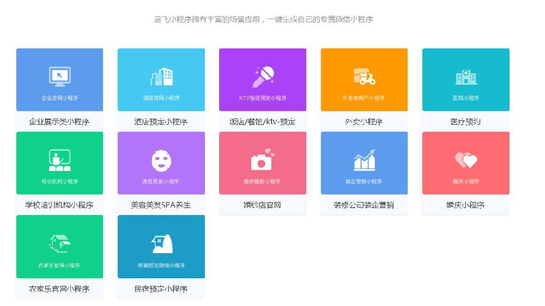Click the orange 外卖单商户小程序 tile
Image resolution: width=545 pixels, height=306 pixels.
pos(364,80)
